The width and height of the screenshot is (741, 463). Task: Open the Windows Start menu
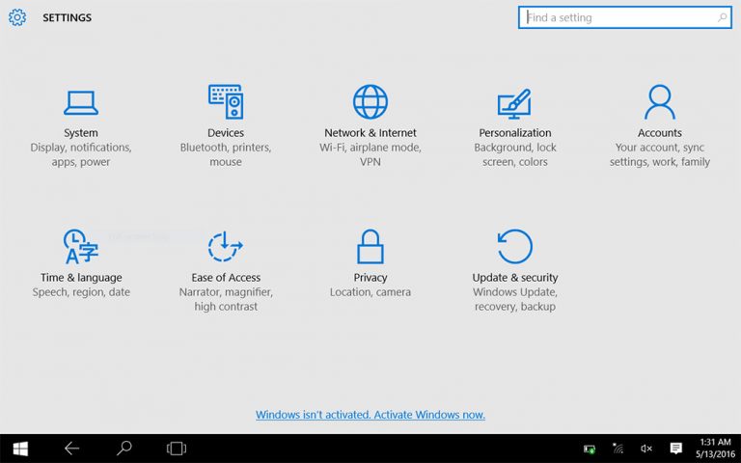20,449
